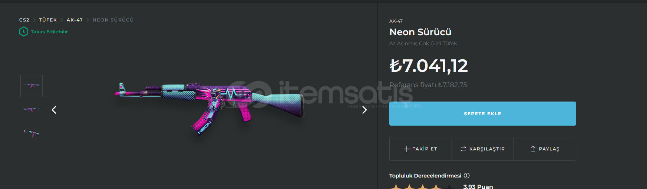The image size is (647, 189).
Task: Follow the item with TAKİP ET
Action: 420,149
